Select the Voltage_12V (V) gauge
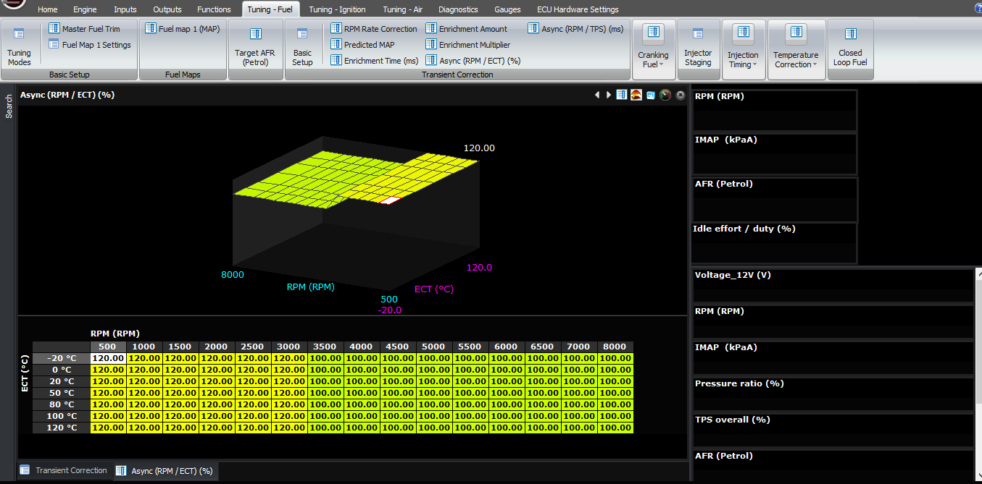The image size is (982, 484). [x=833, y=286]
